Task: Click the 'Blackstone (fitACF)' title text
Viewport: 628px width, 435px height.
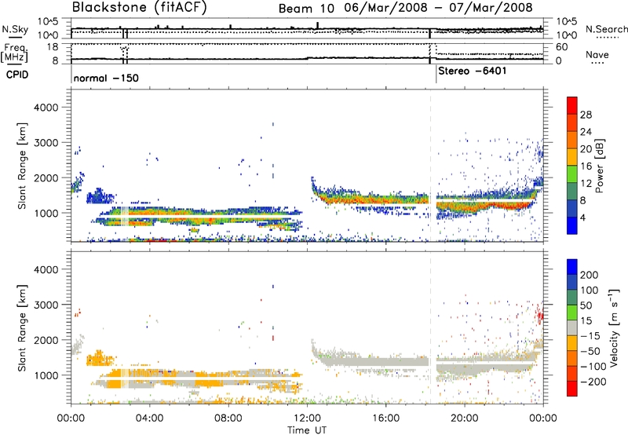Action: coord(140,7)
